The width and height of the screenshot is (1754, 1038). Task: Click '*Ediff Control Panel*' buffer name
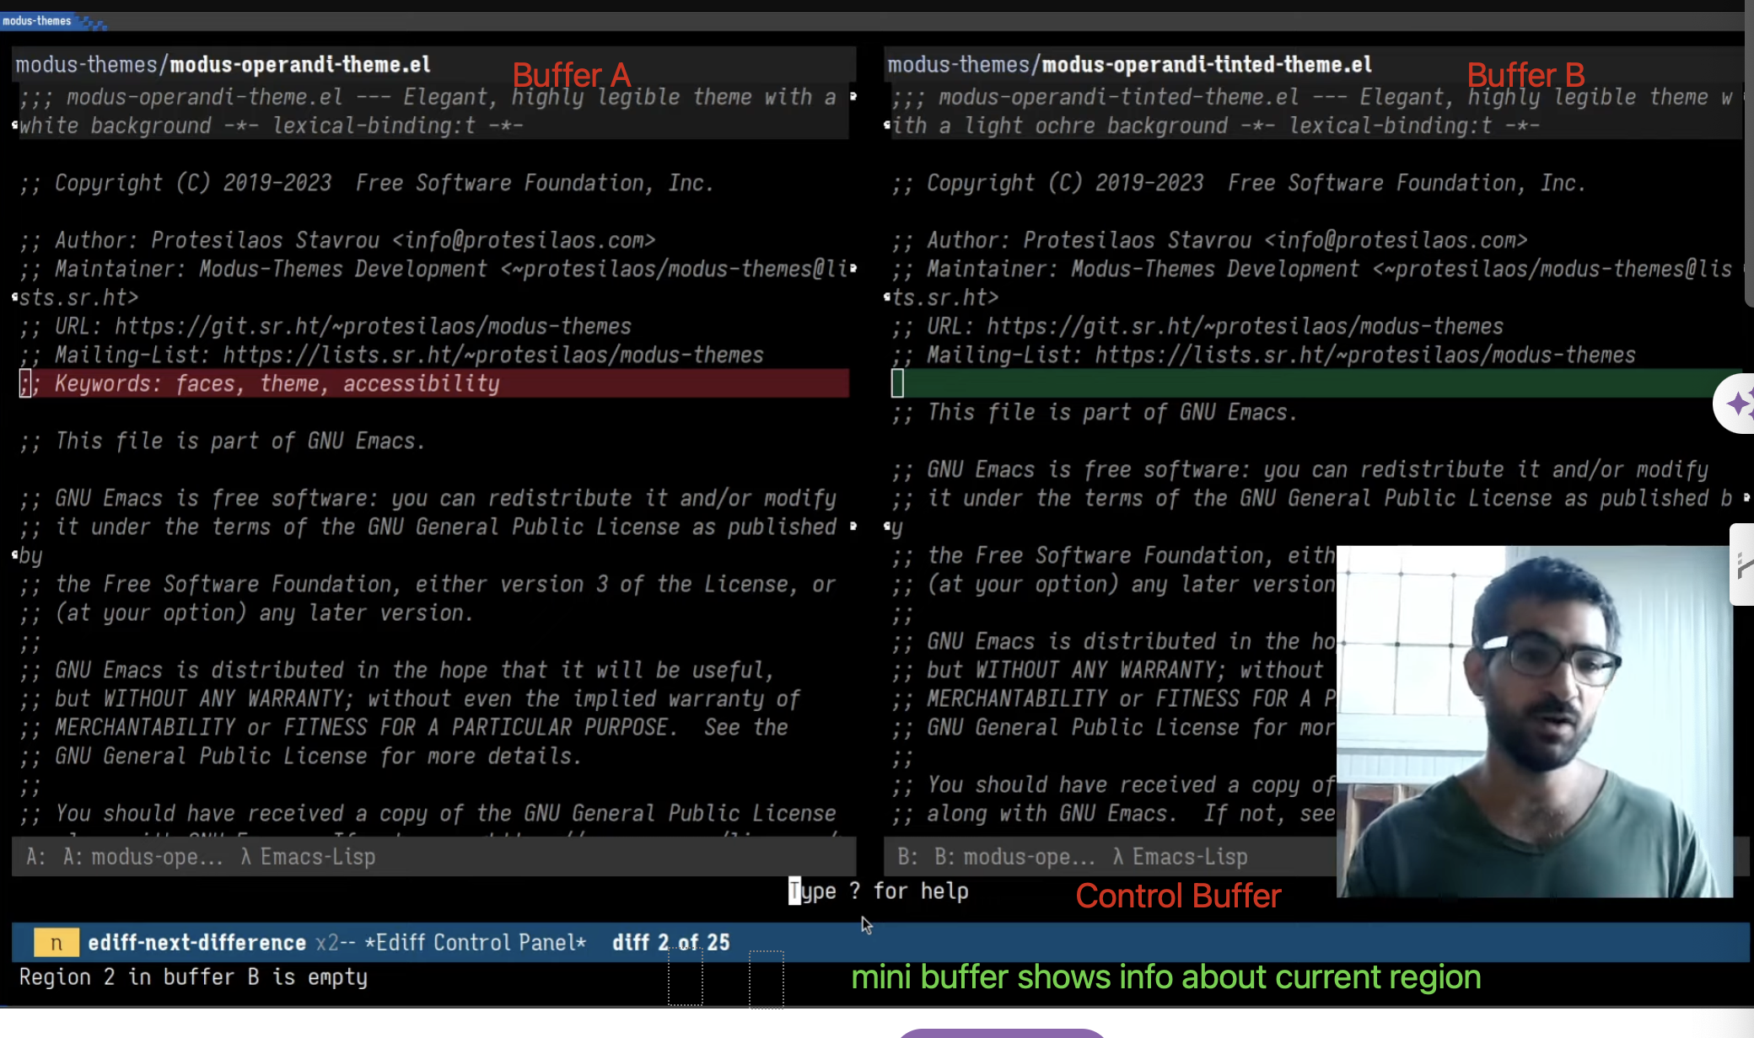476,942
